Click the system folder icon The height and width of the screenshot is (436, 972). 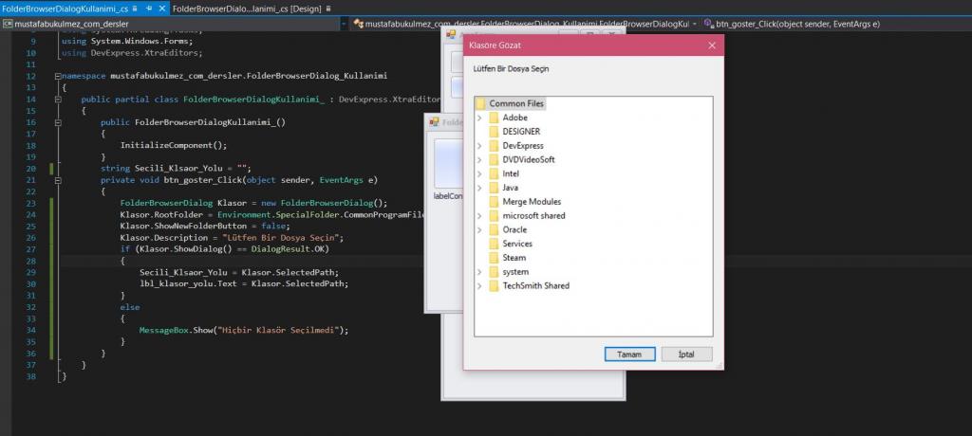click(494, 272)
